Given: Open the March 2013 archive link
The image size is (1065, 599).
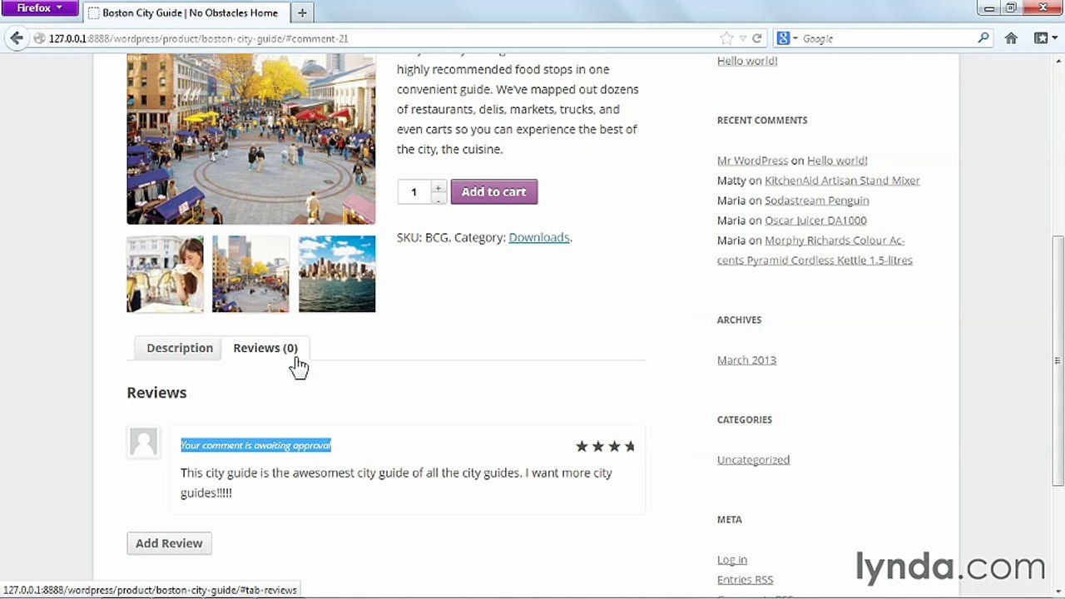Looking at the screenshot, I should pos(746,360).
